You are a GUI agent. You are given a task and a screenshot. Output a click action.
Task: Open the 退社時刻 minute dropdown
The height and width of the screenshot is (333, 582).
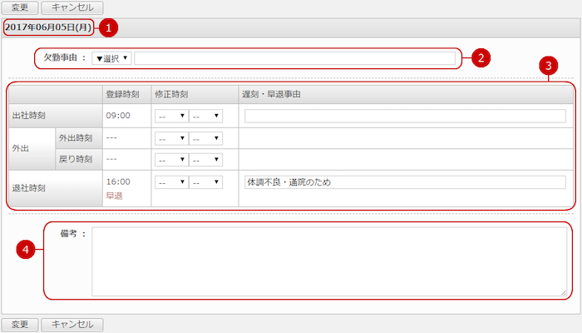pyautogui.click(x=205, y=181)
